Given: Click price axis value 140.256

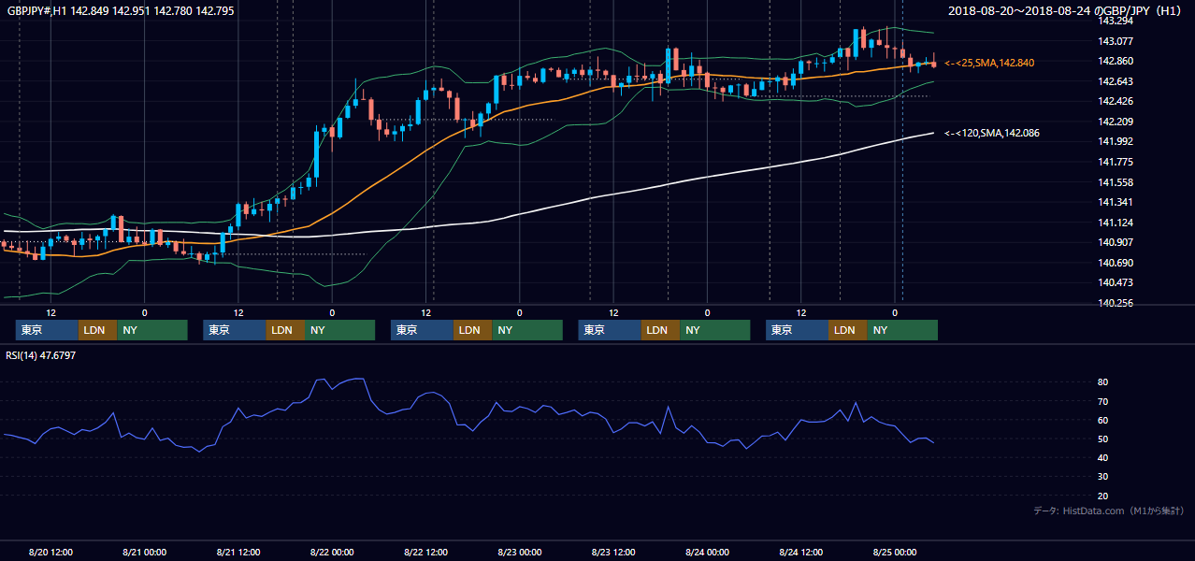Looking at the screenshot, I should tap(1116, 303).
